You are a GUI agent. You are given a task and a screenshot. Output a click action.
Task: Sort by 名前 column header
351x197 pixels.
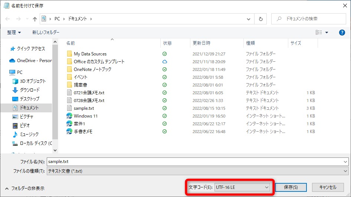pyautogui.click(x=70, y=43)
